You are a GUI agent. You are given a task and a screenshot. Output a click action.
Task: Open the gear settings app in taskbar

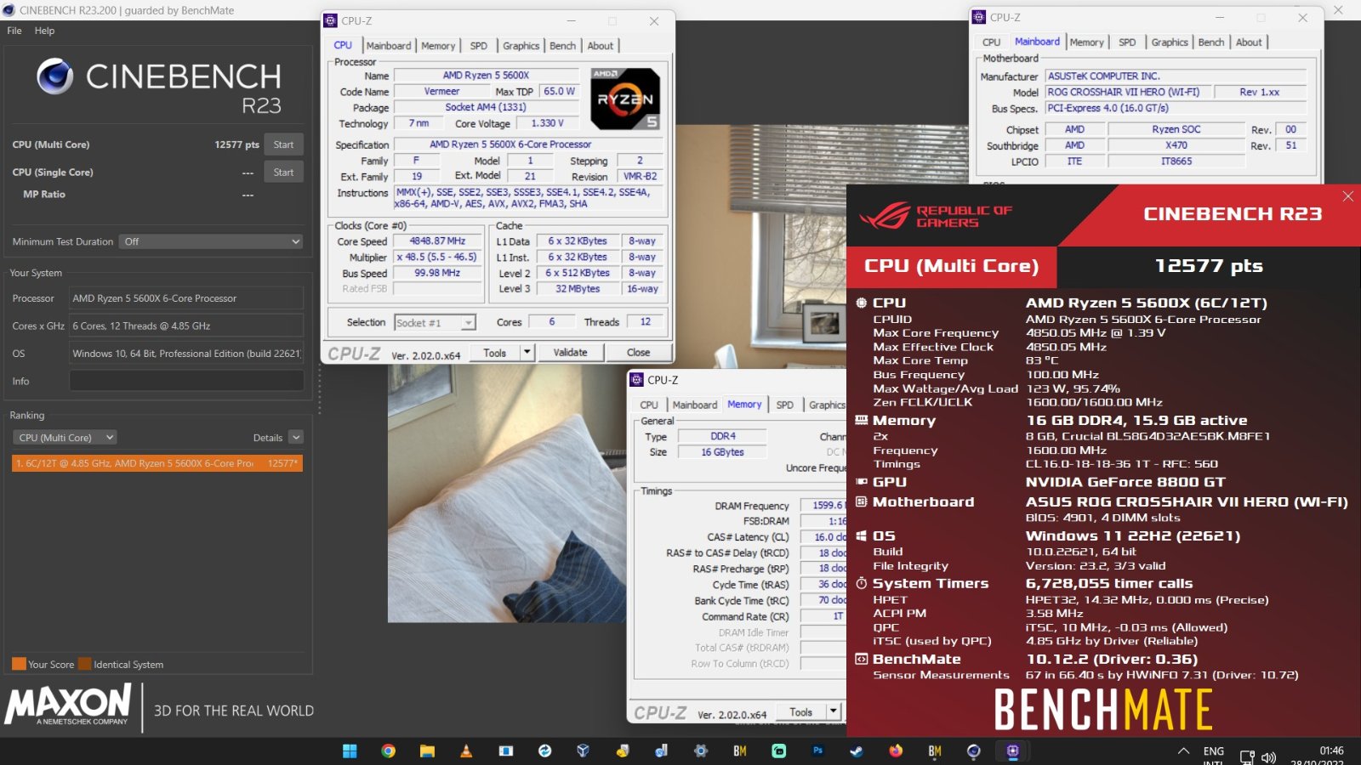(x=701, y=751)
